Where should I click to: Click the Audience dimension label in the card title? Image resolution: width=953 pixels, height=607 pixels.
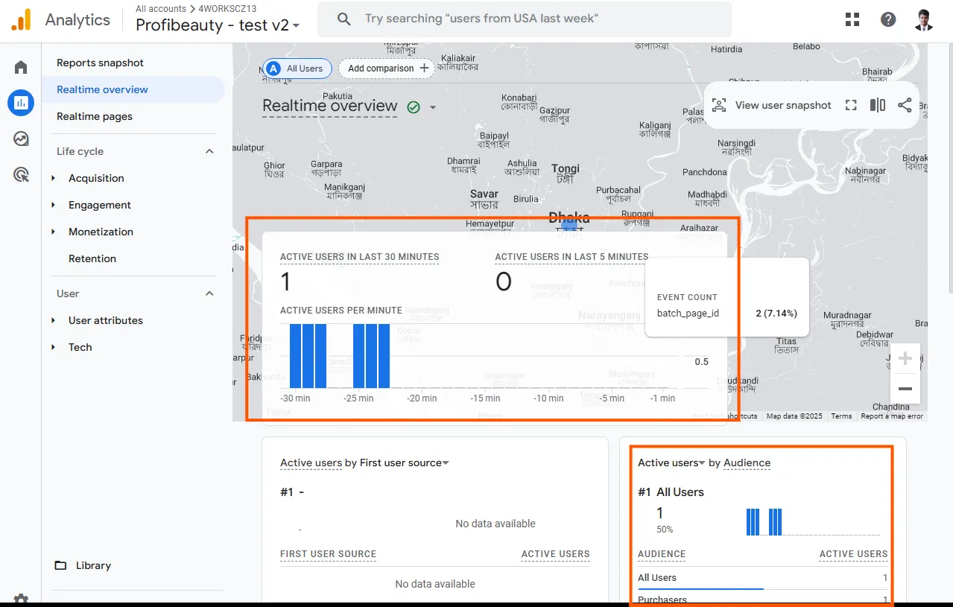pyautogui.click(x=747, y=463)
